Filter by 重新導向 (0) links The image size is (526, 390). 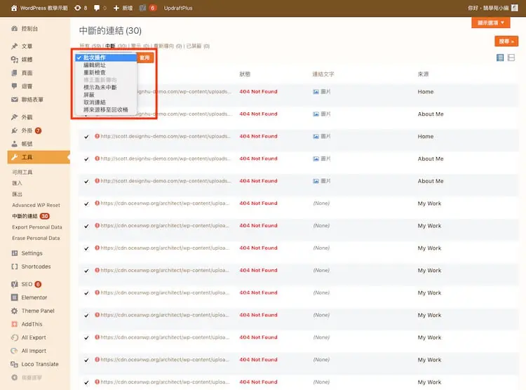(x=168, y=46)
